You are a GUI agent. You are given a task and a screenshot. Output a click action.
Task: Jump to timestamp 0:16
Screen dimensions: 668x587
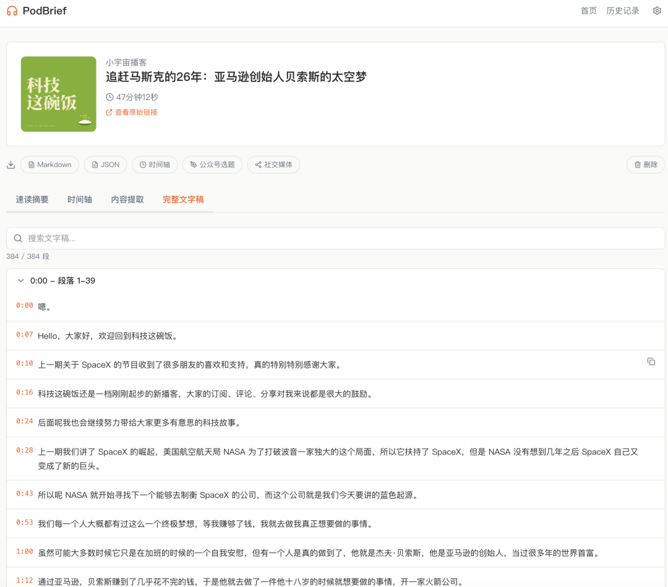[24, 392]
